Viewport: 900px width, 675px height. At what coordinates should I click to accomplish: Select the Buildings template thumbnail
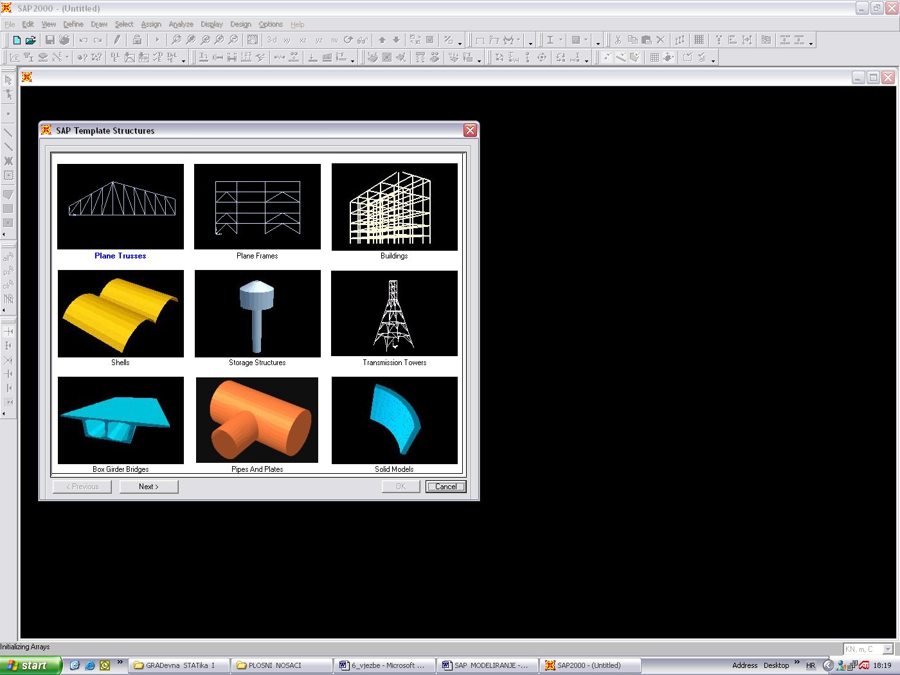[x=395, y=207]
